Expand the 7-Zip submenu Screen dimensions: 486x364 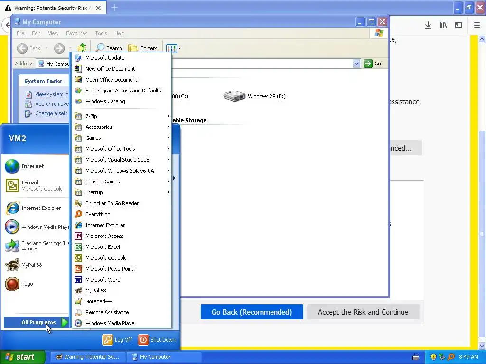click(121, 116)
